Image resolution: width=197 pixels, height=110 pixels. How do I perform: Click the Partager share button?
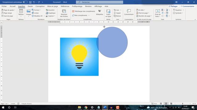point(173,6)
